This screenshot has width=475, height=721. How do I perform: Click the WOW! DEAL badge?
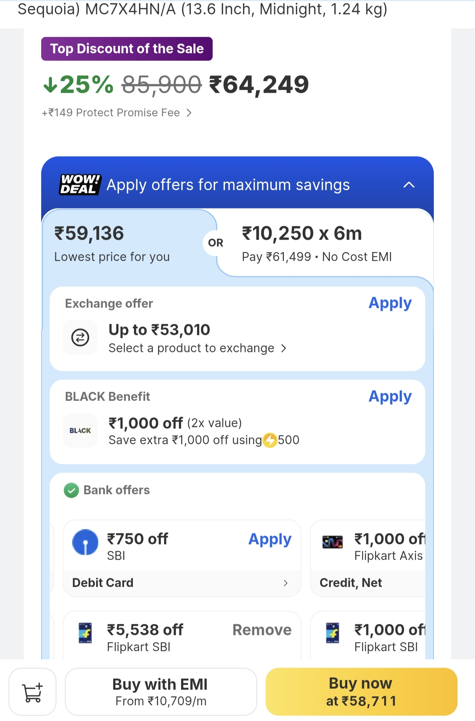pos(80,184)
